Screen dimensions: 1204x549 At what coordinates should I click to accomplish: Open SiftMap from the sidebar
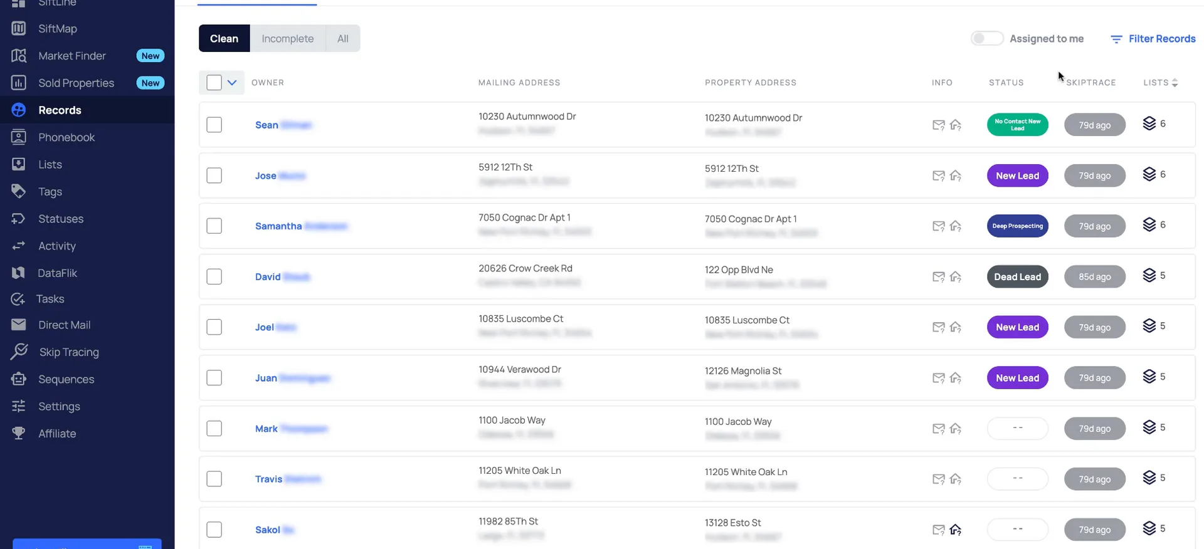[x=57, y=29]
